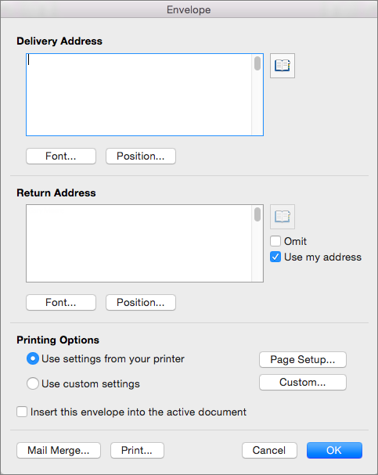Screen dimensions: 378x475
Task: Check Insert this envelope into the active document
Action: (x=22, y=412)
